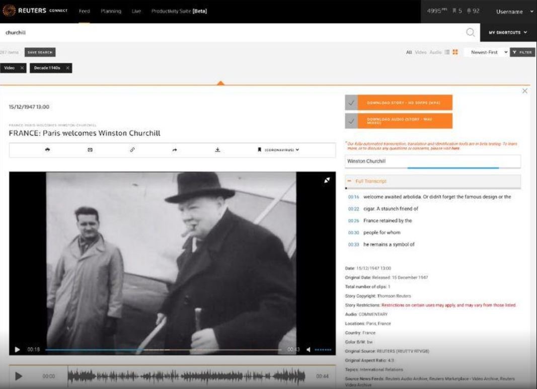Click the search magnifier icon
The image size is (537, 389).
470,33
